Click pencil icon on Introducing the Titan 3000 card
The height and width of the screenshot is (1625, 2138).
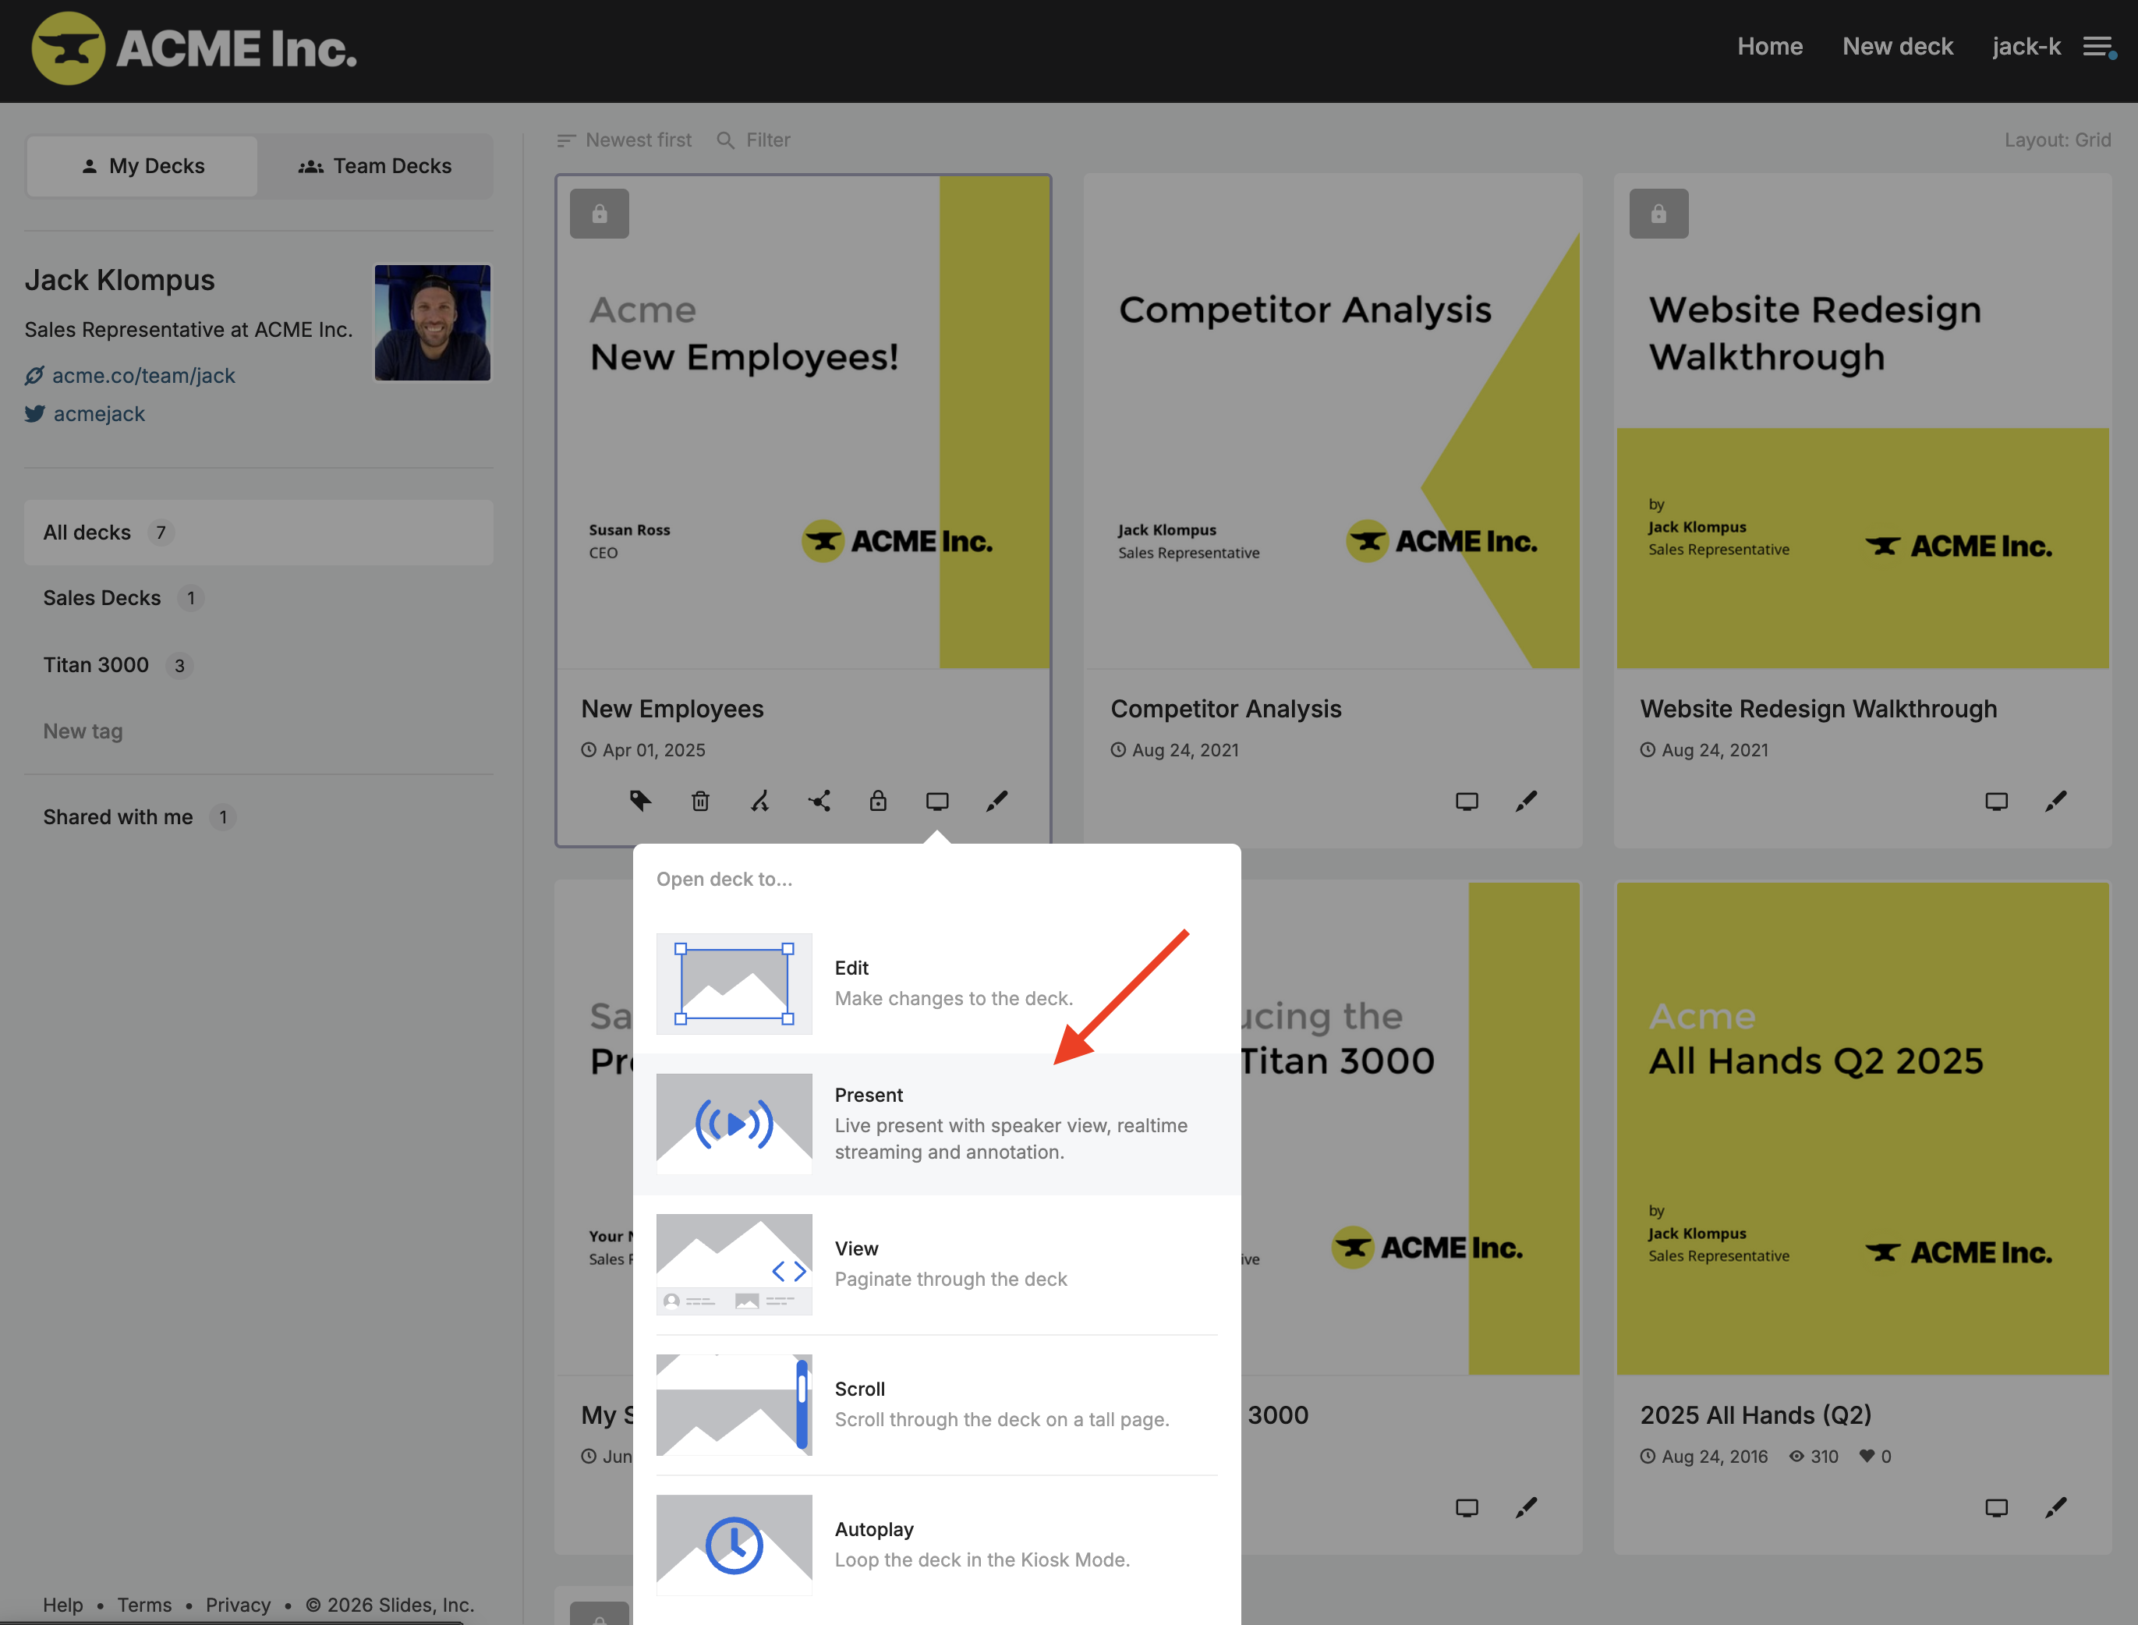point(1527,1507)
